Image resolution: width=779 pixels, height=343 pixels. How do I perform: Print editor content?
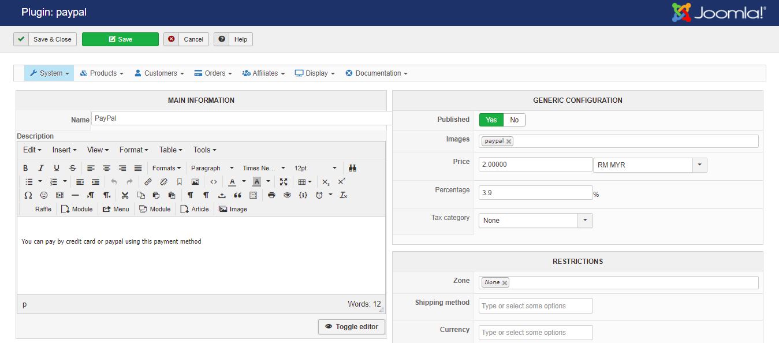[271, 195]
